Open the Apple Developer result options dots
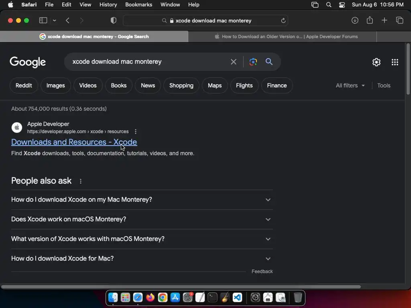Screen dimensions: 411x308 click(x=136, y=132)
